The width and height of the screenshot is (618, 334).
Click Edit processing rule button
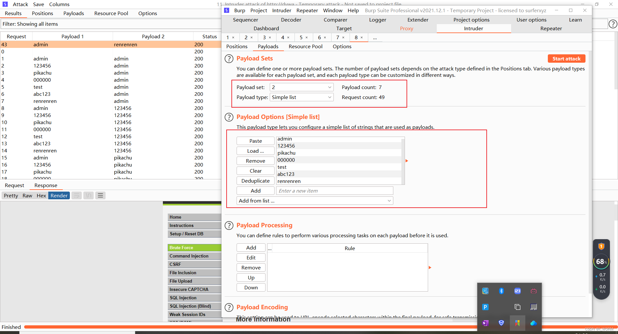(251, 257)
